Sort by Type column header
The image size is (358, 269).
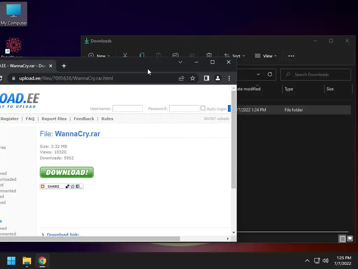point(289,89)
